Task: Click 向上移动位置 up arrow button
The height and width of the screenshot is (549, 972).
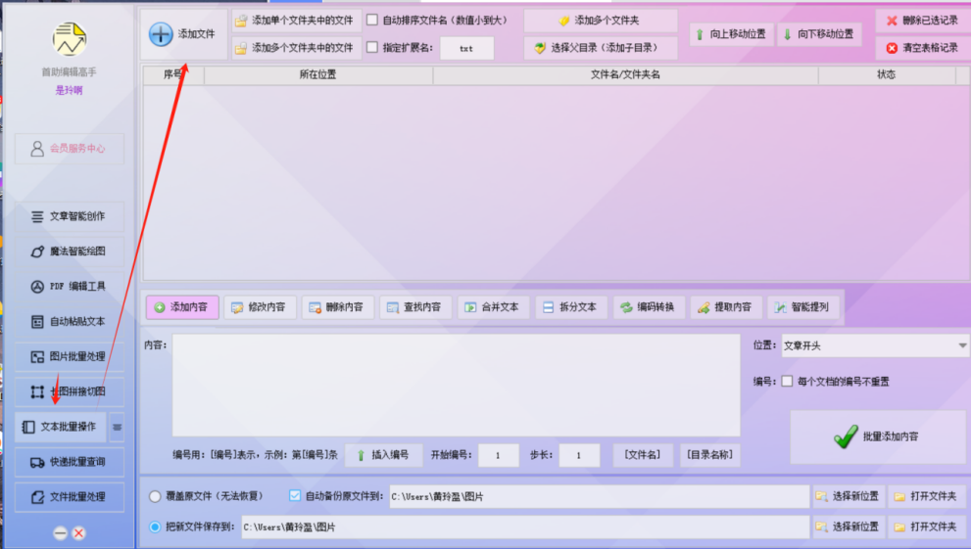Action: pyautogui.click(x=732, y=34)
